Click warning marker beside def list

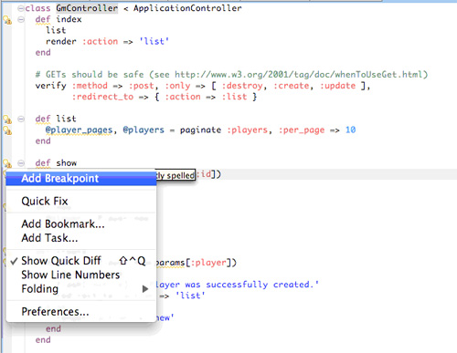(7, 119)
